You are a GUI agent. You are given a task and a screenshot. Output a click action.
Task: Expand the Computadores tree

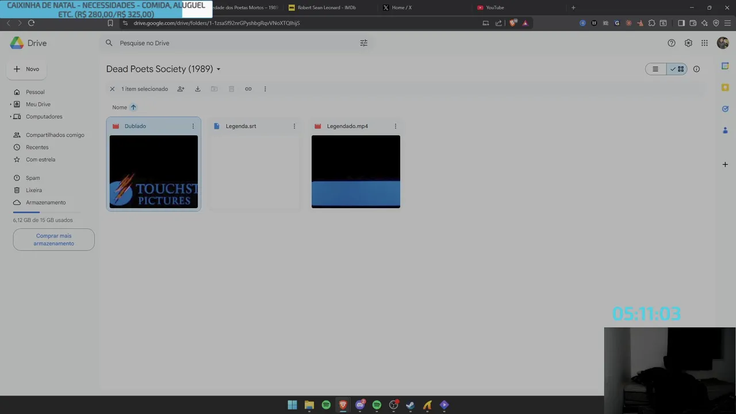10,117
